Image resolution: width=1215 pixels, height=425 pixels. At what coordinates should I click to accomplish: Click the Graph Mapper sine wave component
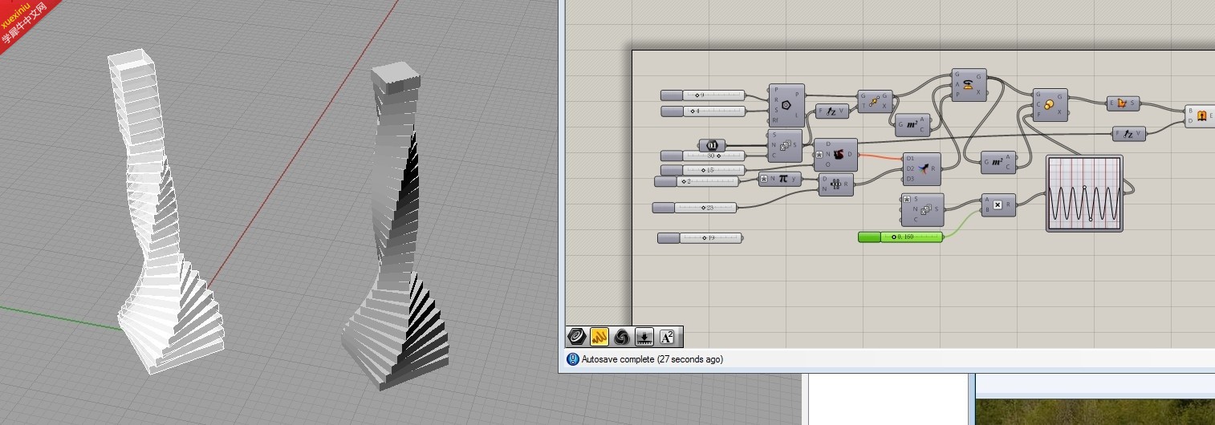[x=1084, y=194]
